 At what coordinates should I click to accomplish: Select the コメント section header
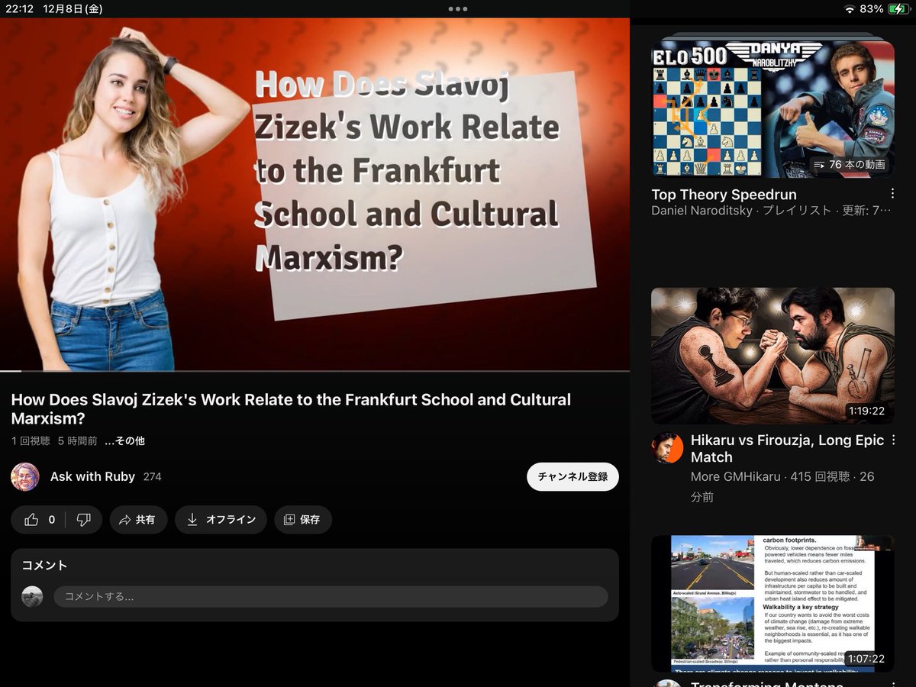(44, 566)
